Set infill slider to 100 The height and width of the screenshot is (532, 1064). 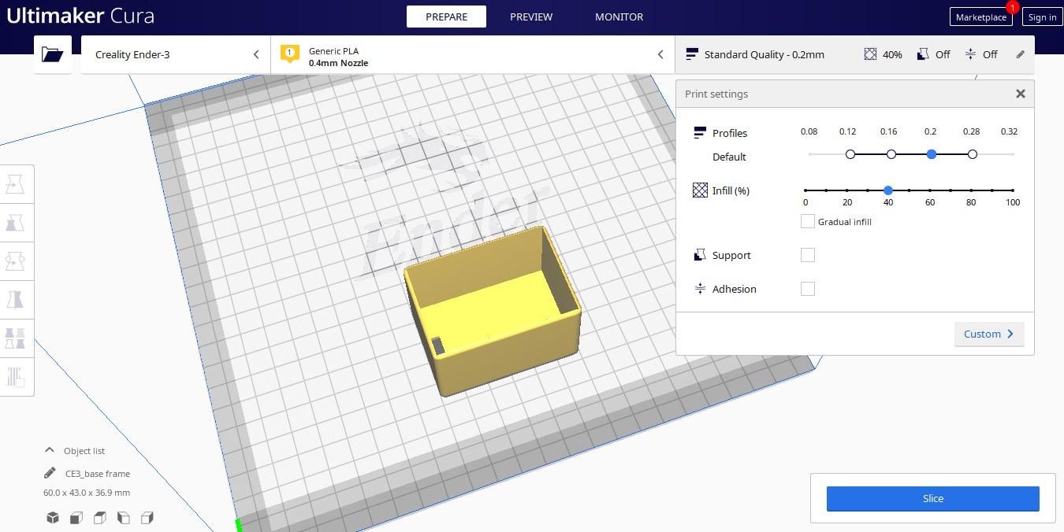tap(1013, 190)
